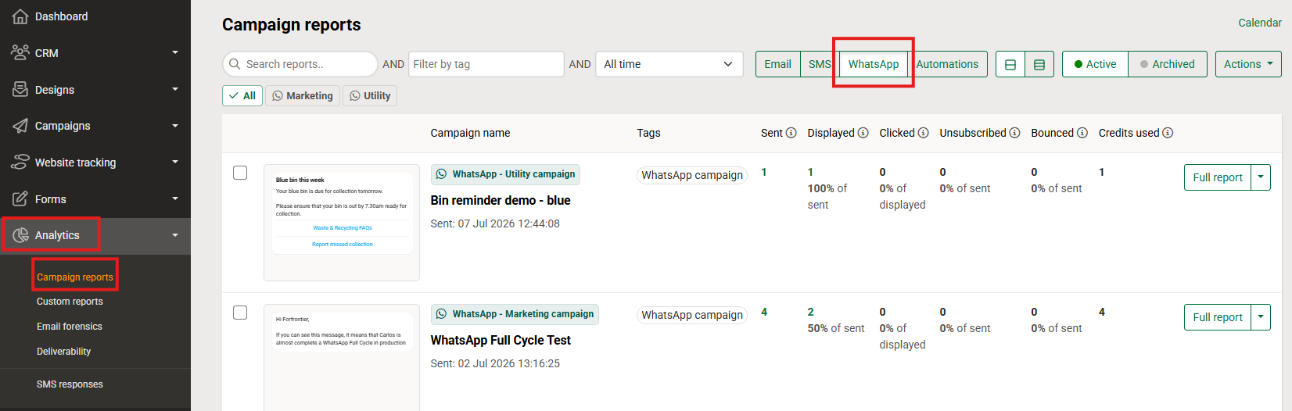This screenshot has width=1292, height=411.
Task: Select checkbox for Bin reminder demo - blue
Action: pyautogui.click(x=240, y=173)
